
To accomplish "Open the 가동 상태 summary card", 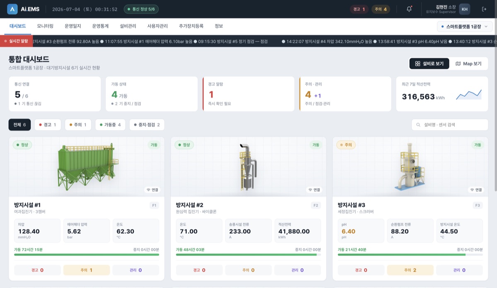I will pos(152,94).
